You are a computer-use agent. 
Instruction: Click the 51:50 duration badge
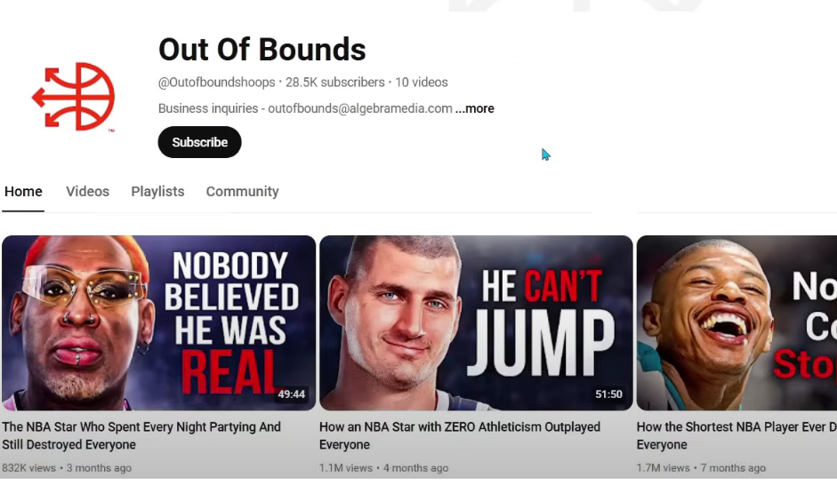click(x=608, y=394)
